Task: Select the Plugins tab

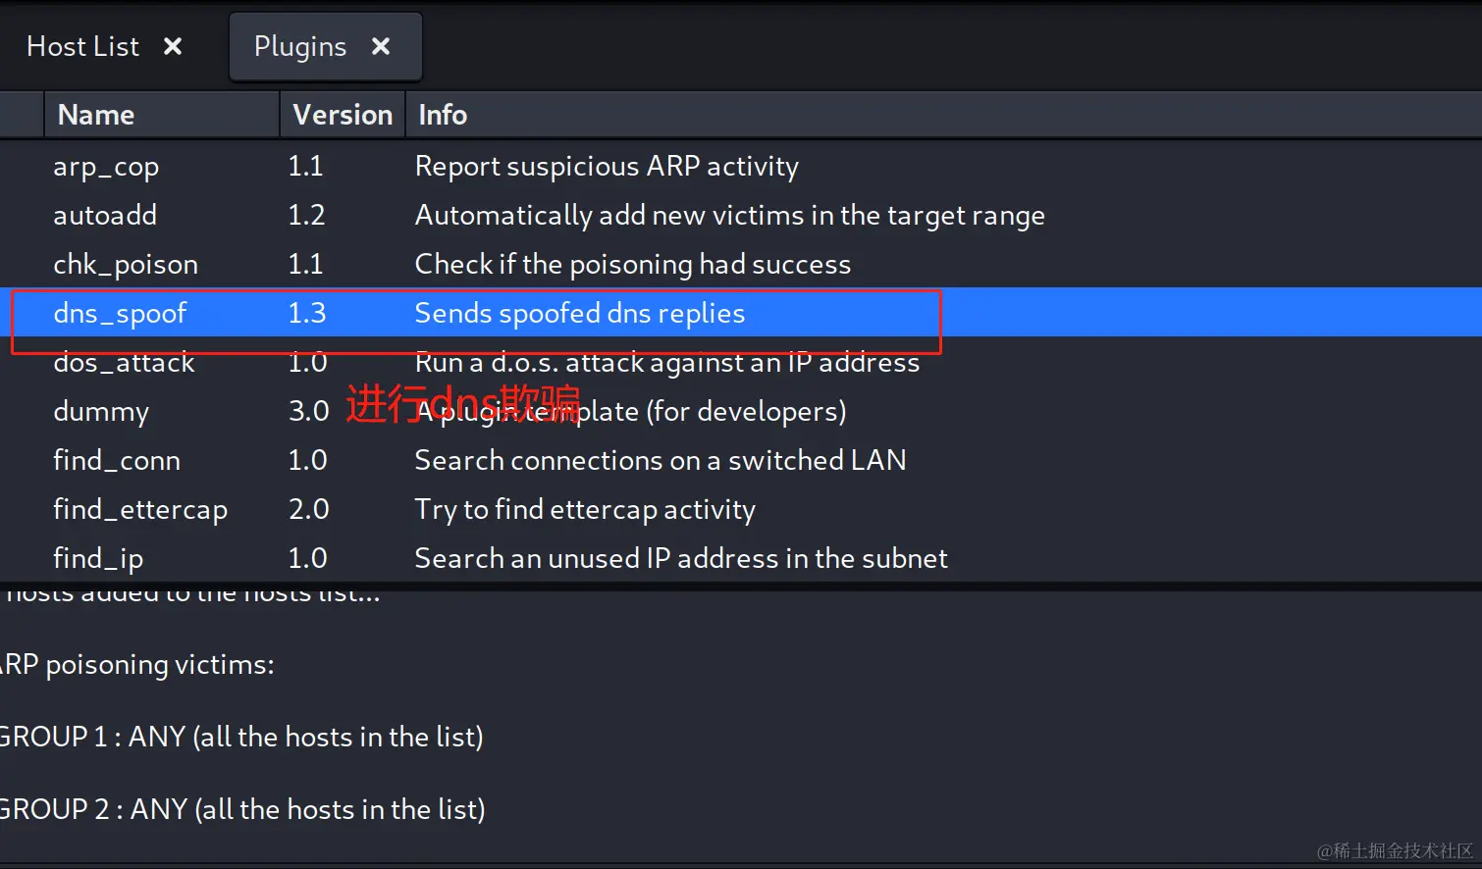Action: point(300,46)
